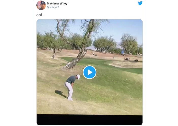Image resolution: width=178 pixels, height=126 pixels.
Task: Click the "oof." tweet text
Action: pos(40,15)
